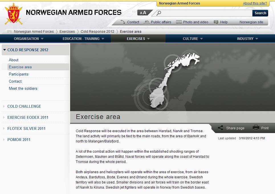The width and height of the screenshot is (275, 194).
Task: Click the Share page icon
Action: click(220, 128)
